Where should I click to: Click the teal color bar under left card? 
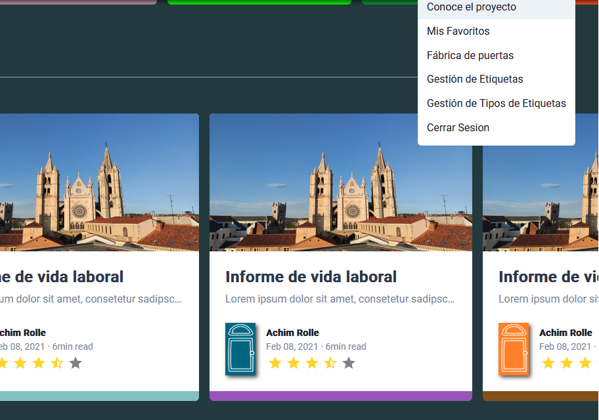click(99, 396)
